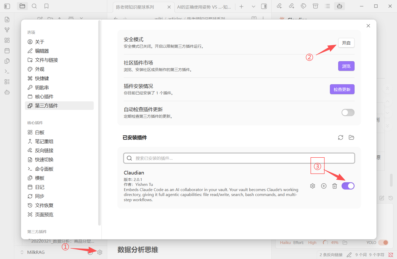The width and height of the screenshot is (397, 259).
Task: Enable automatic plugin update checking
Action: [348, 113]
